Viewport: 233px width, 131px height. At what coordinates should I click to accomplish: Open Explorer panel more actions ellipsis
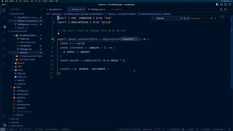pyautogui.click(x=40, y=9)
